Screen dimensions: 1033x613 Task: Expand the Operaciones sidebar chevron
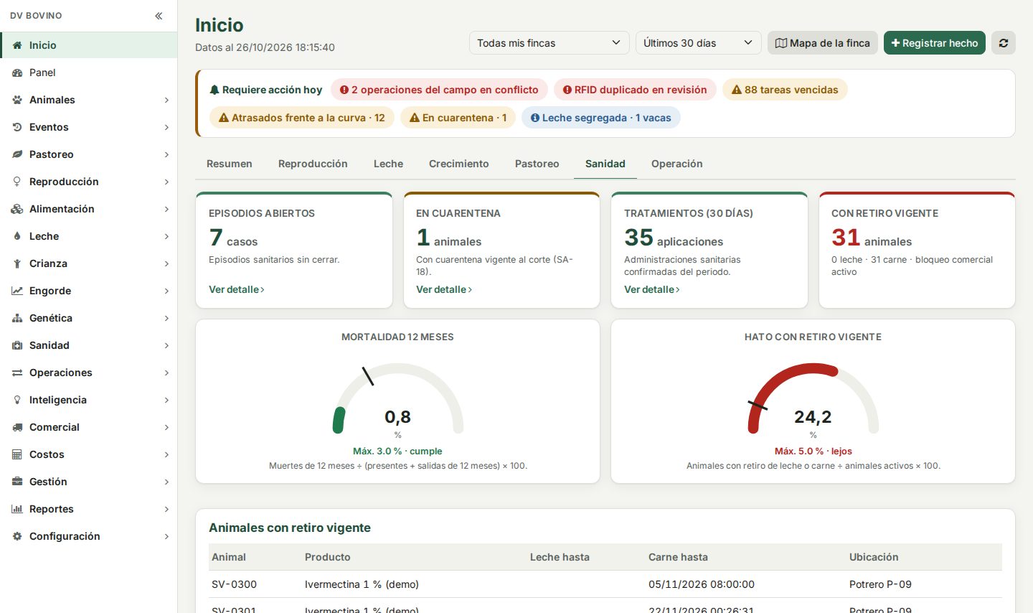(x=166, y=373)
